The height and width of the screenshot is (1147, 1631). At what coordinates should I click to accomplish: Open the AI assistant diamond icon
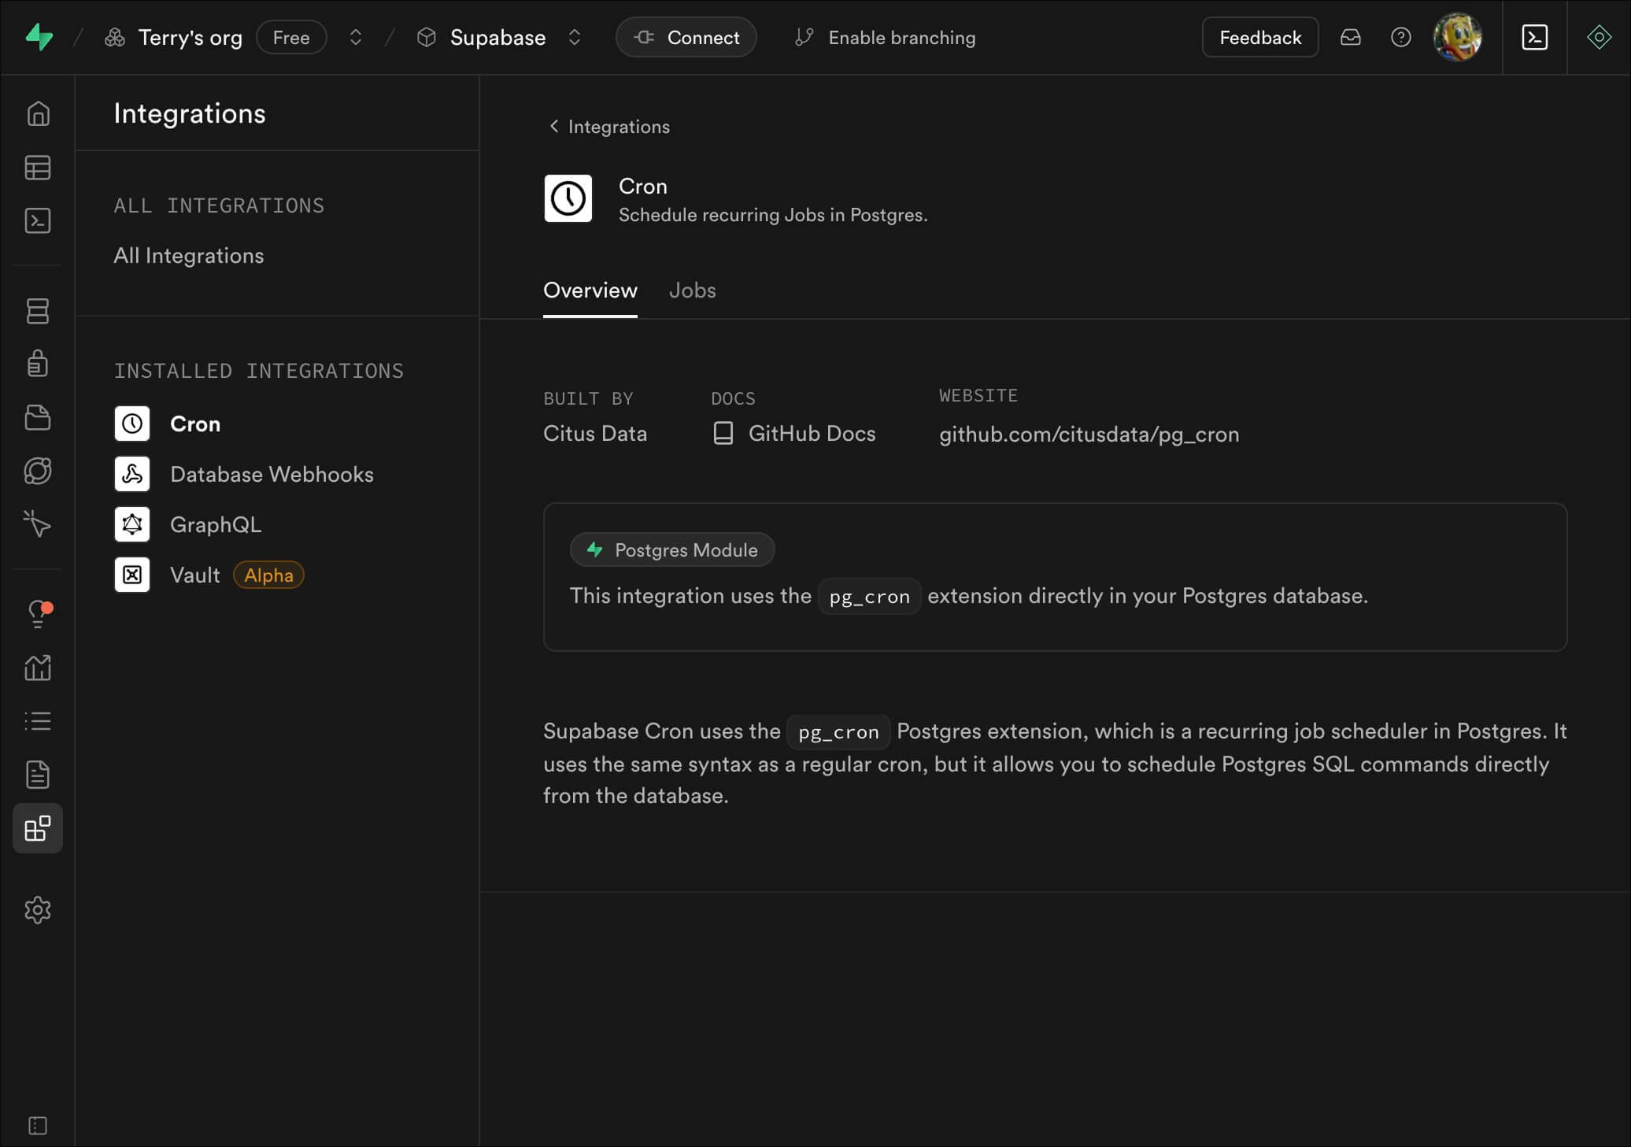[x=1599, y=37]
